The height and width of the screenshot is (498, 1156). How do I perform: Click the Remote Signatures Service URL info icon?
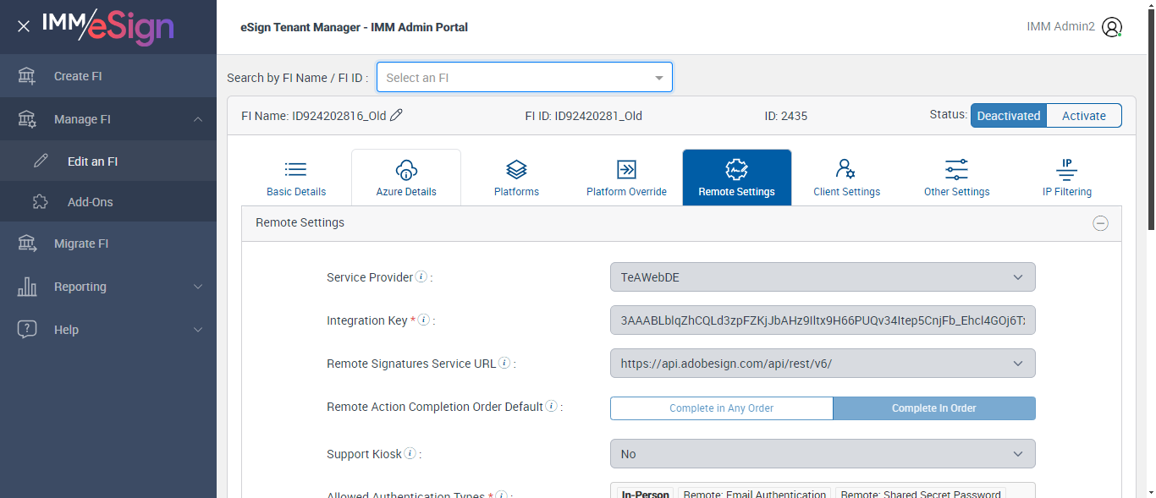(504, 364)
